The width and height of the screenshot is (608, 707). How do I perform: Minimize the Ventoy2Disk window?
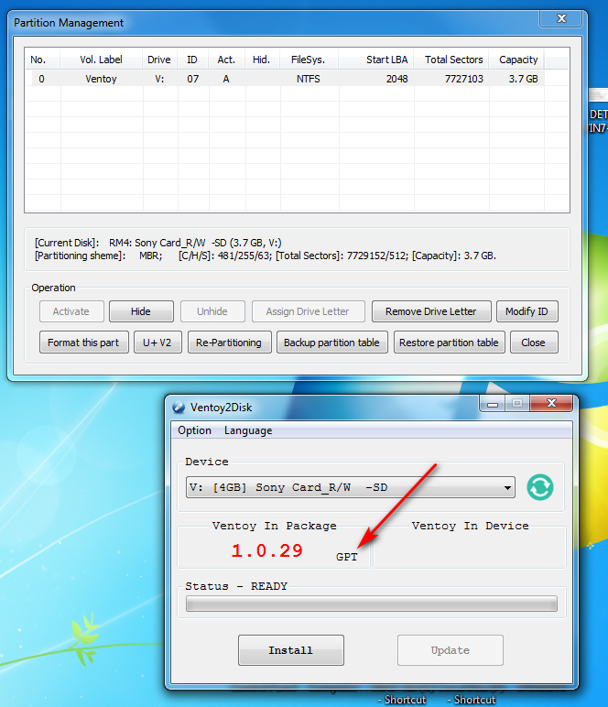[x=493, y=404]
